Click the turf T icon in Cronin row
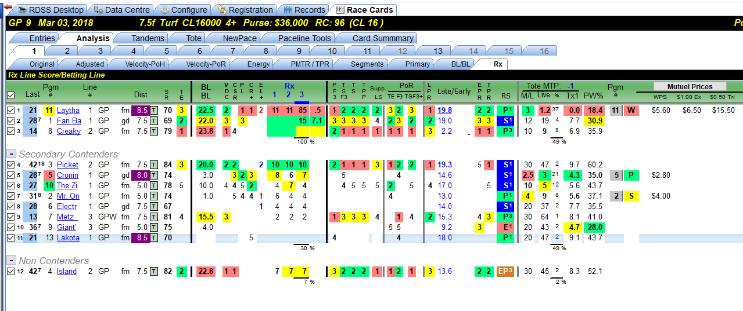Image resolution: width=743 pixels, height=311 pixels. point(155,175)
